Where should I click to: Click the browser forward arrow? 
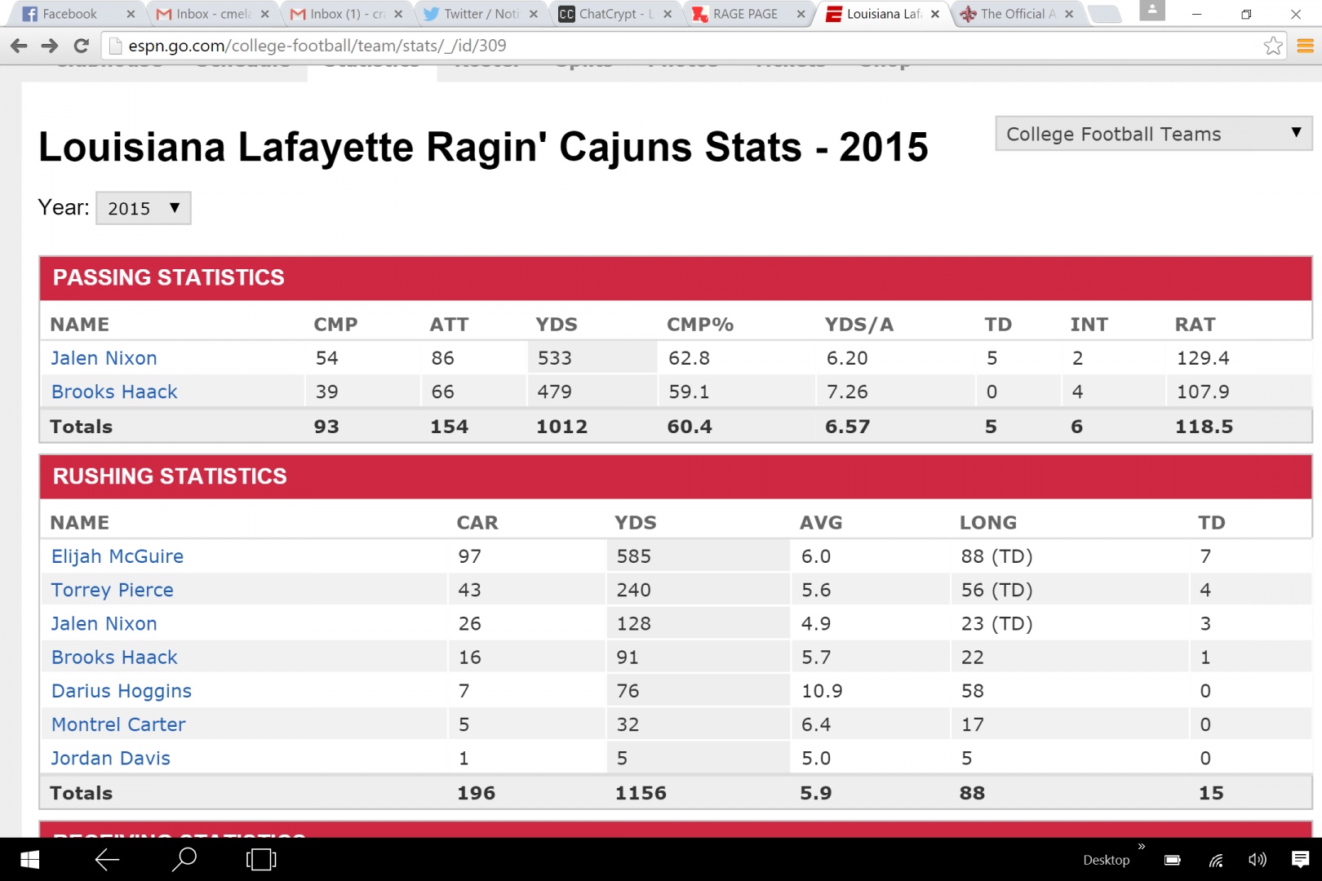coord(50,46)
